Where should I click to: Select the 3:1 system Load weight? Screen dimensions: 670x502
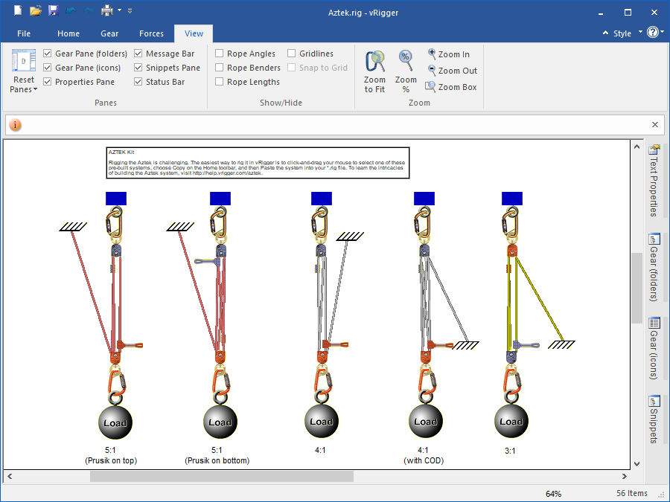coord(511,421)
